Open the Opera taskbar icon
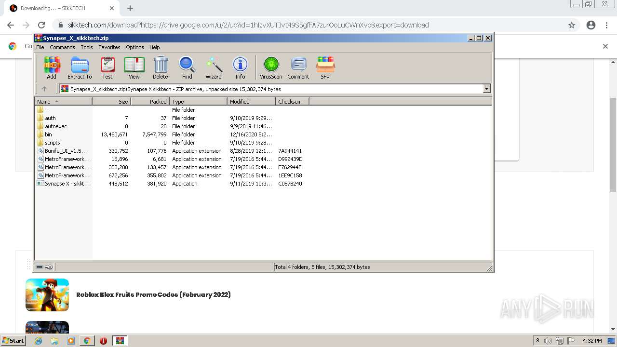 point(103,341)
